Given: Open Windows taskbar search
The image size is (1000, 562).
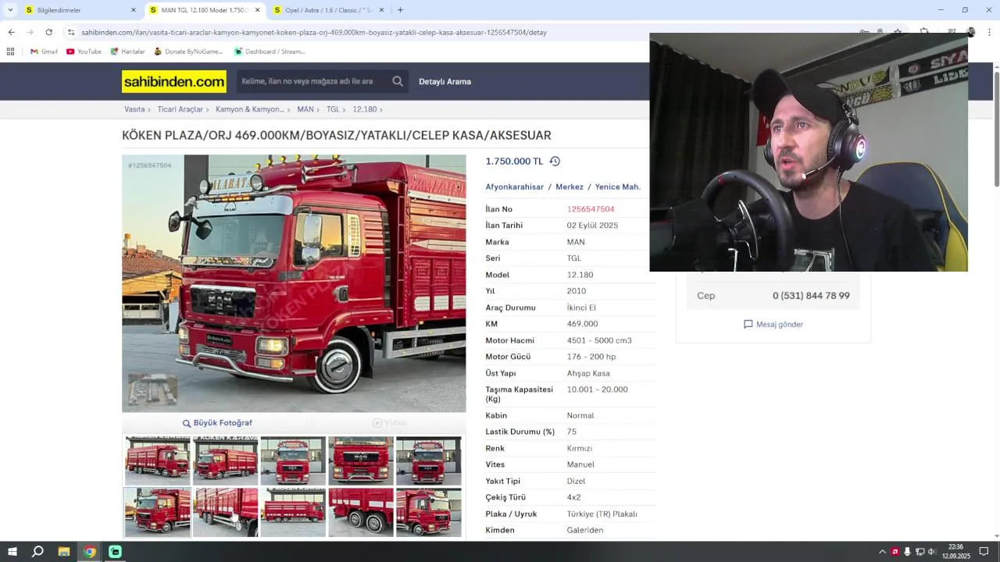Looking at the screenshot, I should (37, 552).
